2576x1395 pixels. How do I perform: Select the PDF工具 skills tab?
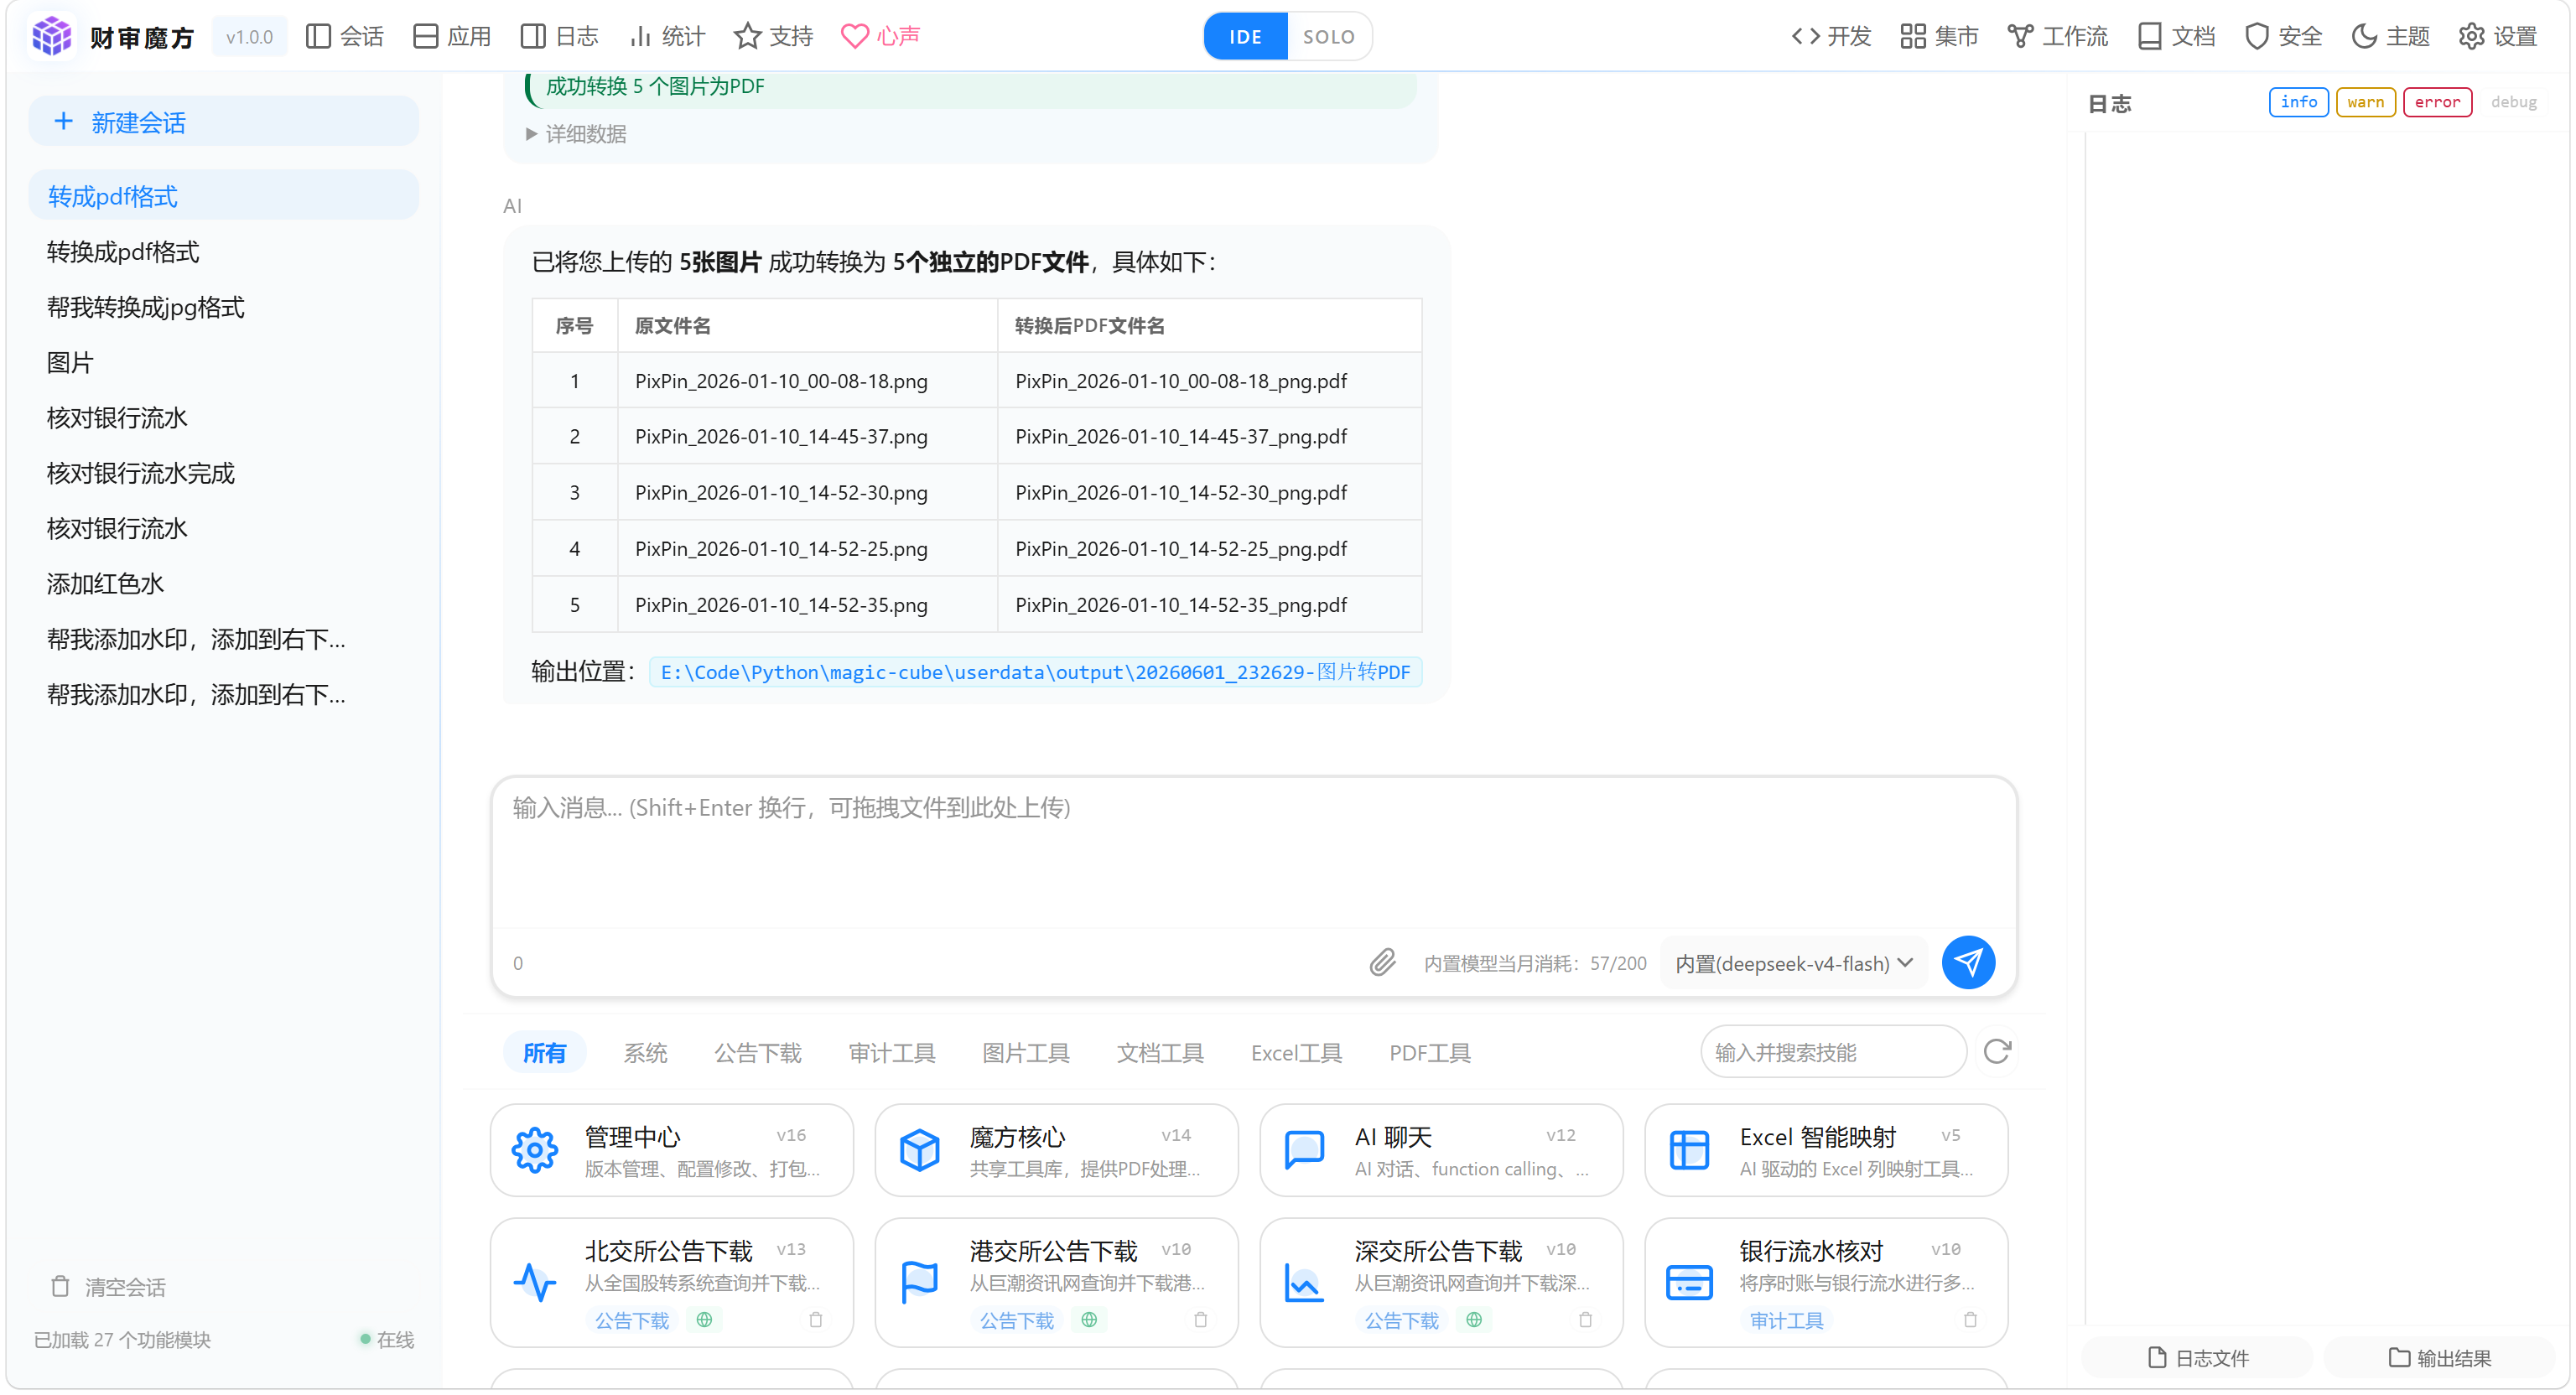[x=1429, y=1052]
